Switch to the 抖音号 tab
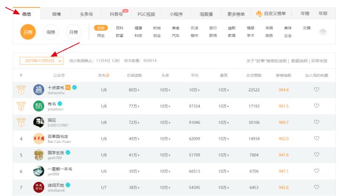The height and width of the screenshot is (196, 339). pos(116,14)
